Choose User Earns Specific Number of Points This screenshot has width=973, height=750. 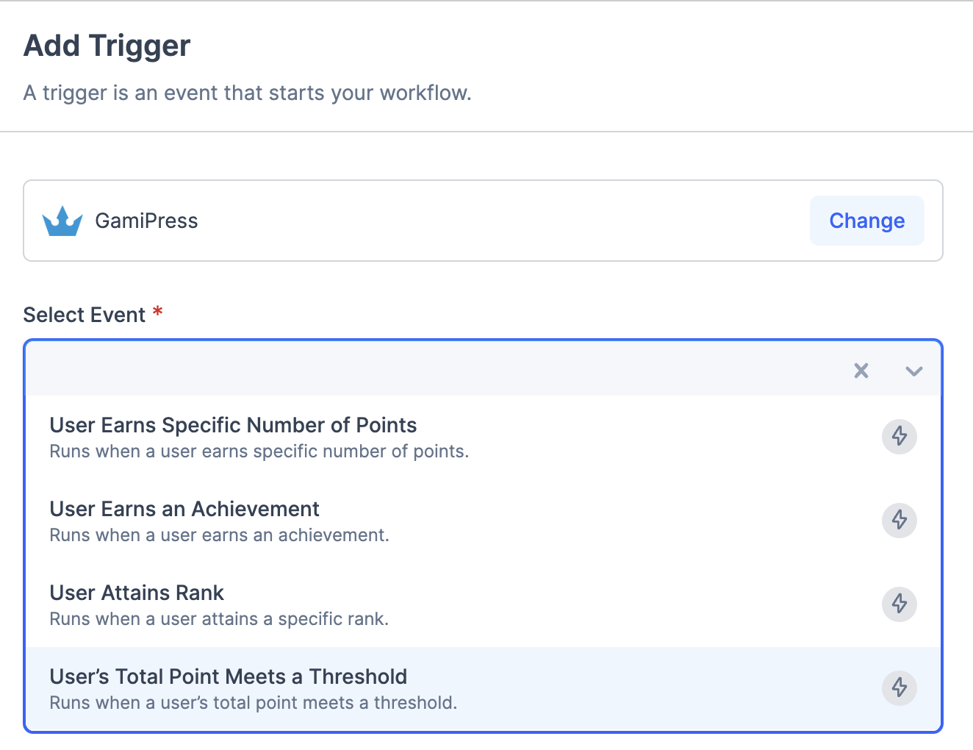(233, 426)
